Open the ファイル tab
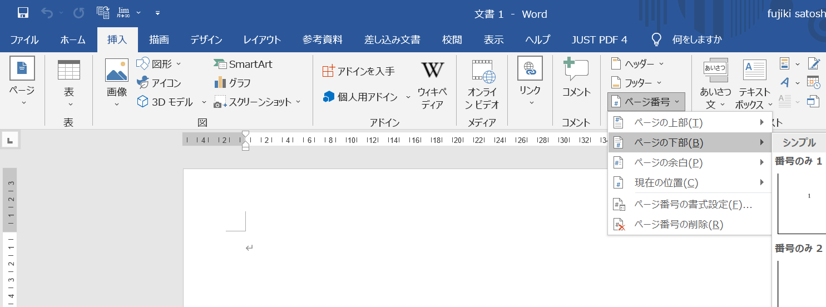Image resolution: width=826 pixels, height=307 pixels. coord(24,39)
